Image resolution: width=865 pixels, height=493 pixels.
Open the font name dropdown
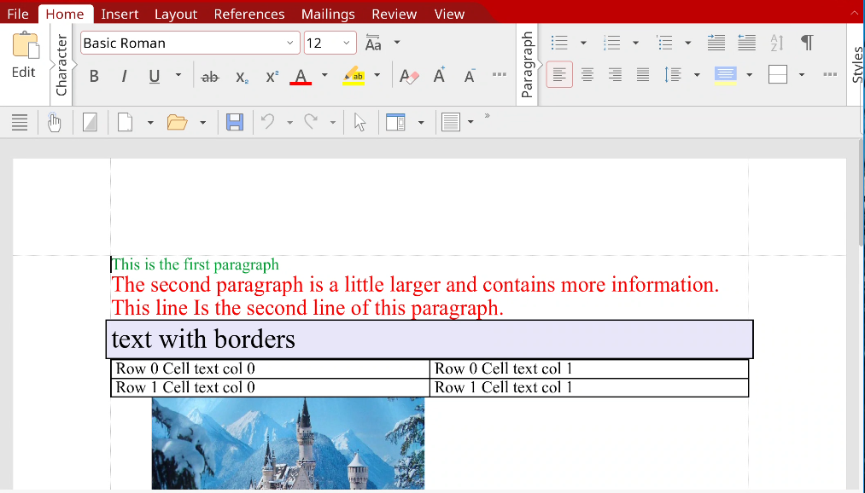click(289, 42)
